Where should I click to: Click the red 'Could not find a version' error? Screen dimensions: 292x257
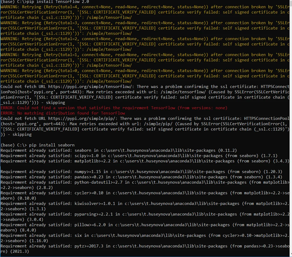tap(114, 108)
